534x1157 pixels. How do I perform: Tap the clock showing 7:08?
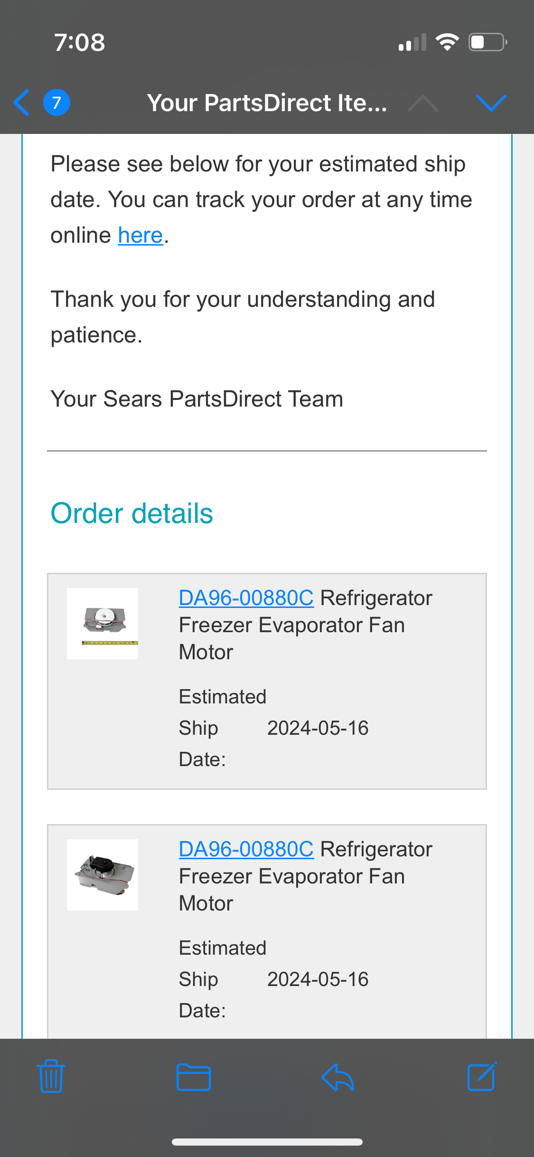(79, 42)
